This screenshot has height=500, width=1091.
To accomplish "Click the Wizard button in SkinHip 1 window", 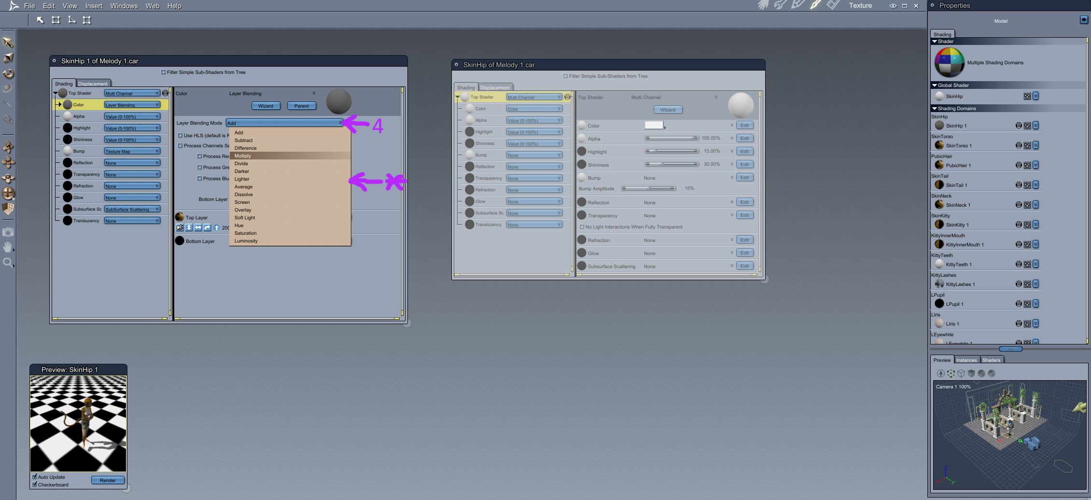I will tap(266, 106).
